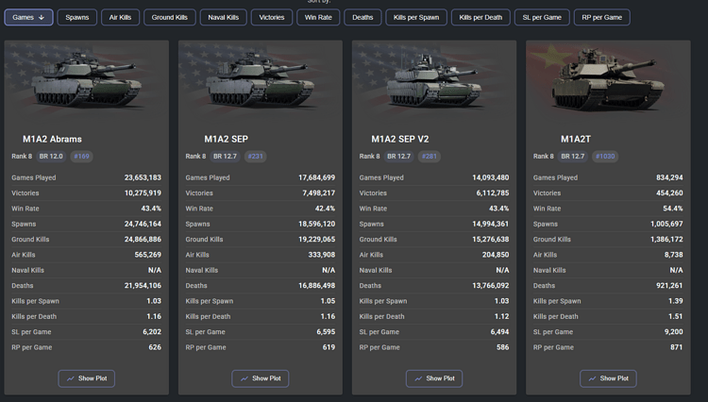This screenshot has height=402, width=708.
Task: Select the Win Rate sort option
Action: (319, 17)
